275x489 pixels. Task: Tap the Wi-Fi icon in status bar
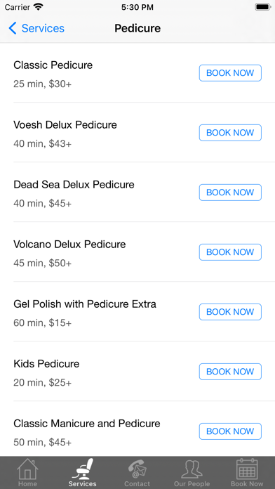(39, 7)
